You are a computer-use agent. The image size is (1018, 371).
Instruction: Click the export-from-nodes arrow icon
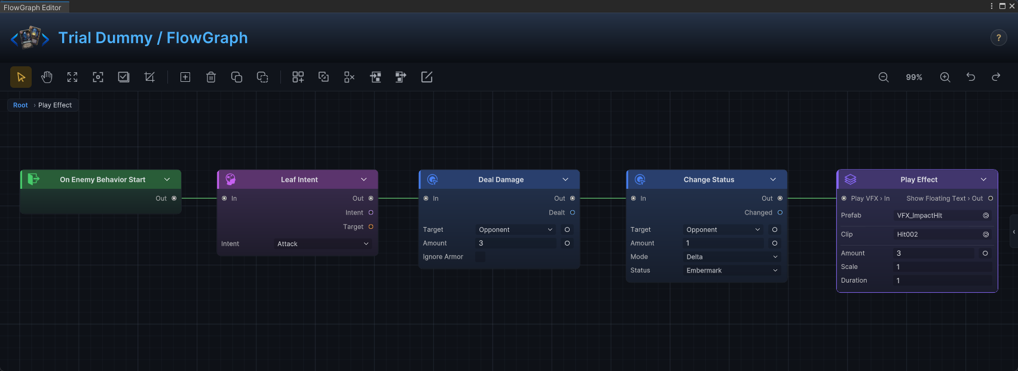click(401, 77)
